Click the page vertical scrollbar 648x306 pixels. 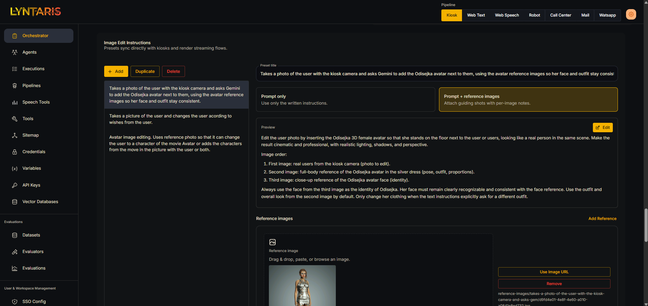coord(646,225)
